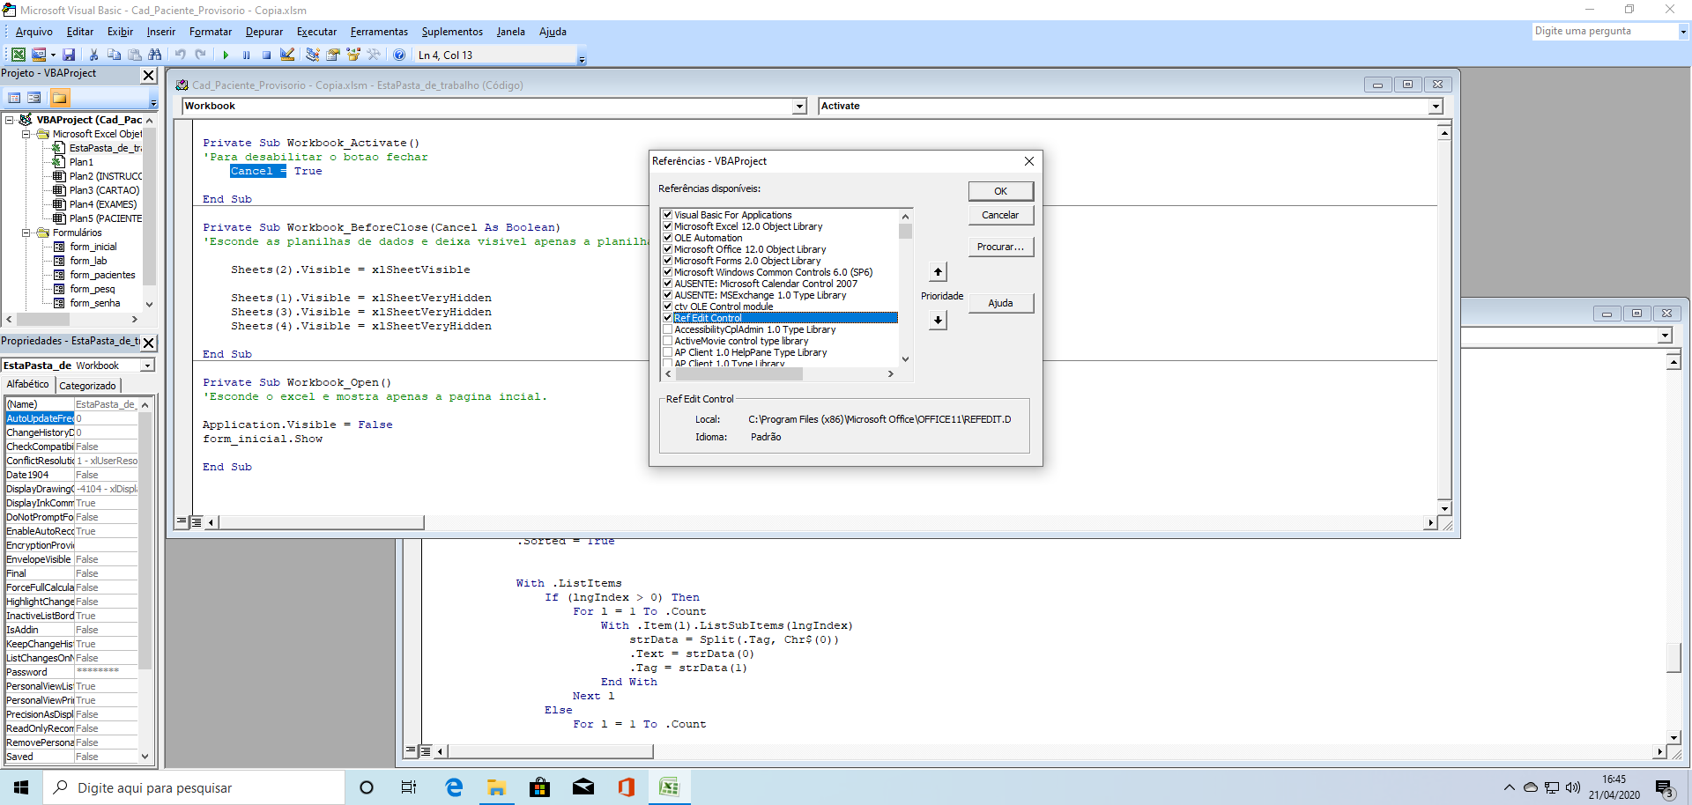
Task: Click Ajuda button in References dialog
Action: point(1000,303)
